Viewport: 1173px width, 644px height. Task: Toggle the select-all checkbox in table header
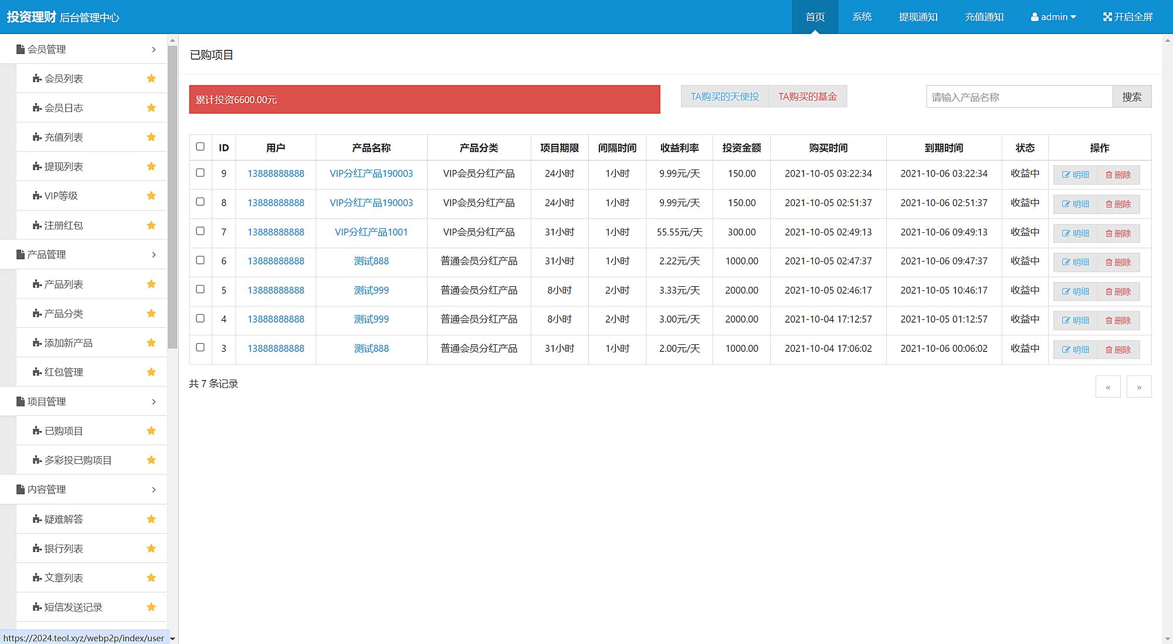click(200, 147)
